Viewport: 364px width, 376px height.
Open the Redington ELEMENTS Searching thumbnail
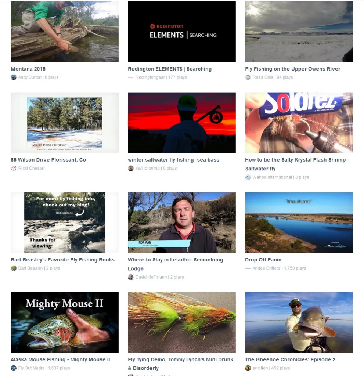(x=182, y=32)
